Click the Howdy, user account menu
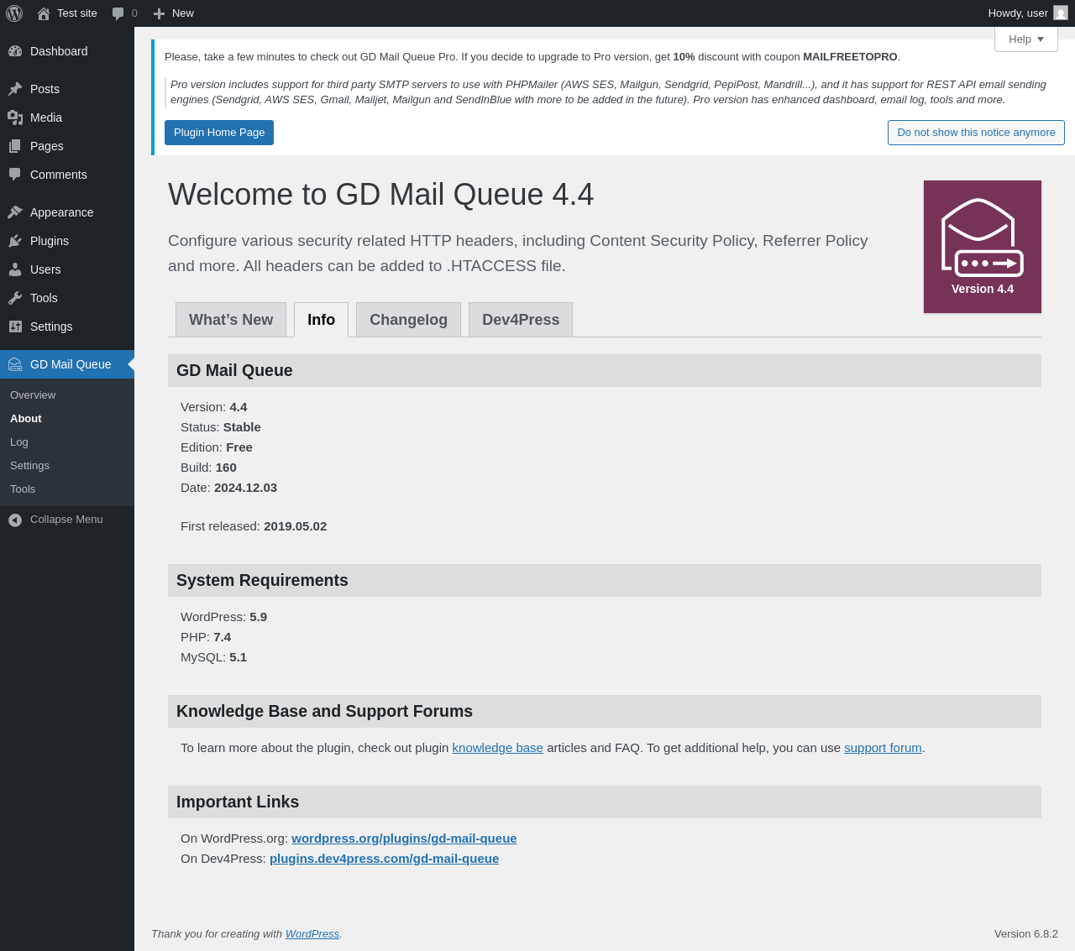The width and height of the screenshot is (1075, 951). tap(1028, 13)
